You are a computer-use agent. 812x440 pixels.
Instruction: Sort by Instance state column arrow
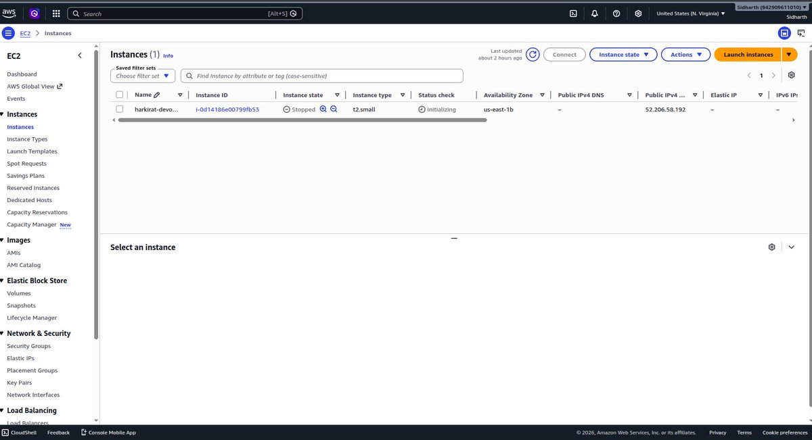pyautogui.click(x=337, y=95)
